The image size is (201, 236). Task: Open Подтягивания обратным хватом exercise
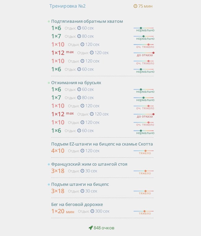click(87, 21)
